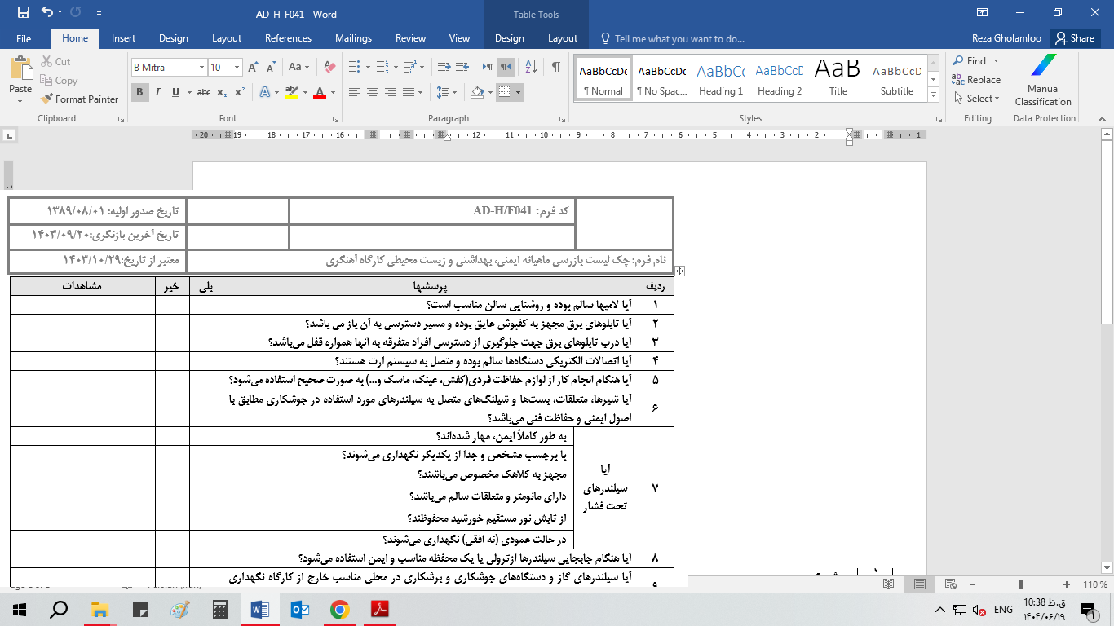Click the Clear All Formatting eraser icon
Image resolution: width=1114 pixels, height=626 pixels.
click(x=329, y=67)
